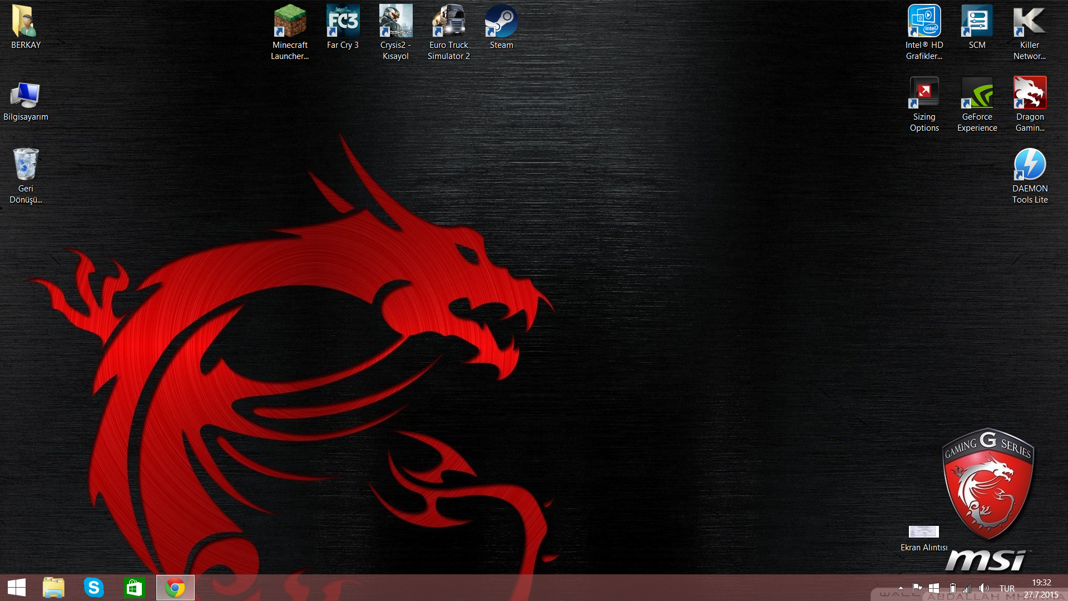Check the battery status icon
Screen dimensions: 1068x601
(952, 588)
